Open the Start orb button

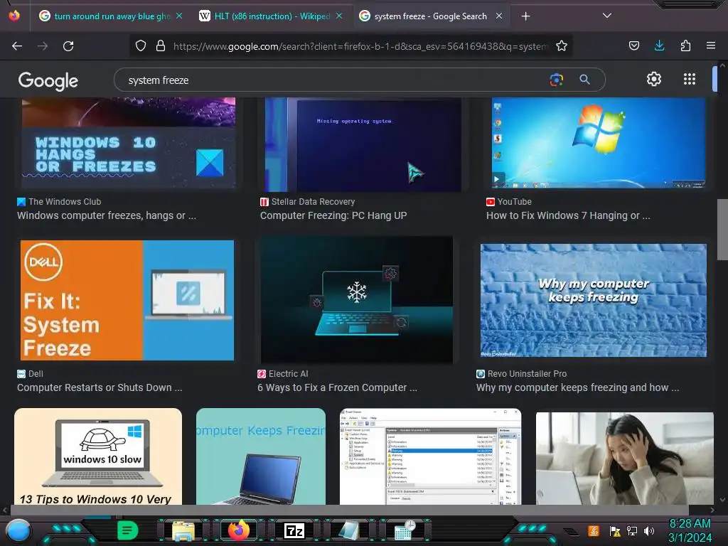pos(18,530)
